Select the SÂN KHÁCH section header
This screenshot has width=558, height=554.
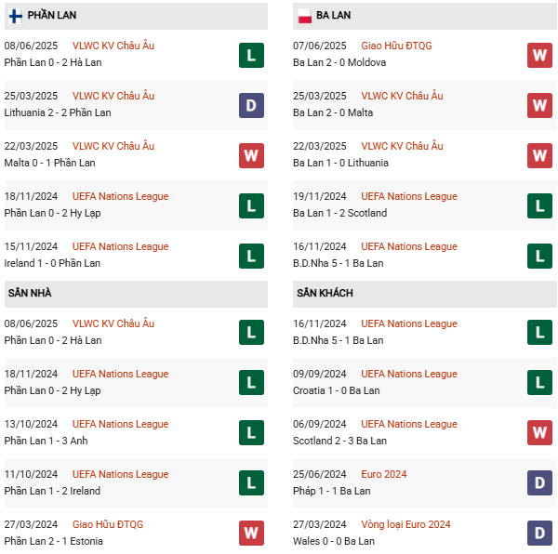tap(324, 294)
